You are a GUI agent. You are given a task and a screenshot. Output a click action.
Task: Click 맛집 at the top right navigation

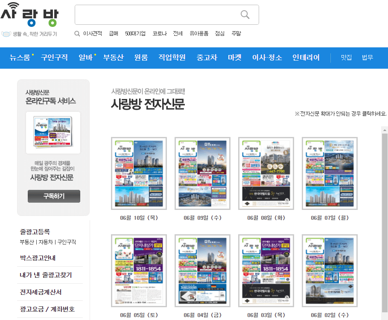click(x=346, y=58)
